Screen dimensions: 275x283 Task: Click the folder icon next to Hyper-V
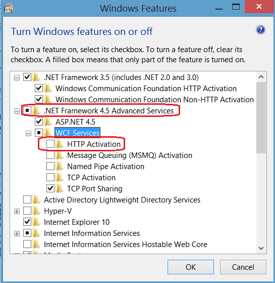click(x=36, y=211)
